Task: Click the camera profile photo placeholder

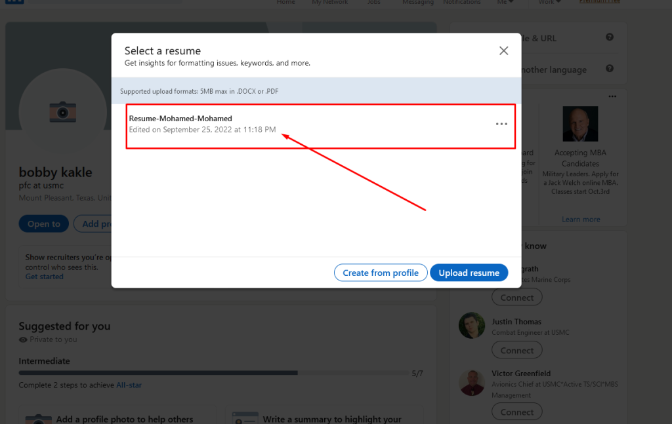Action: pos(62,112)
